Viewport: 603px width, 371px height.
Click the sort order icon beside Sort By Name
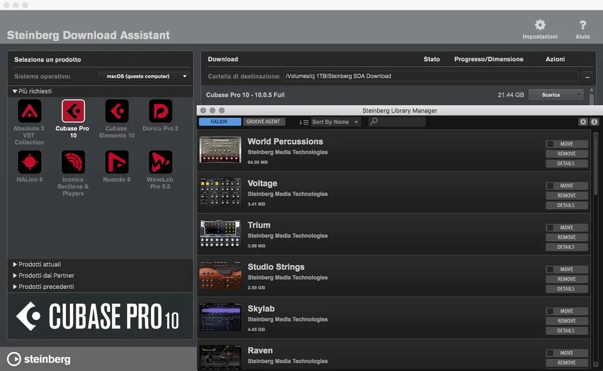point(304,122)
